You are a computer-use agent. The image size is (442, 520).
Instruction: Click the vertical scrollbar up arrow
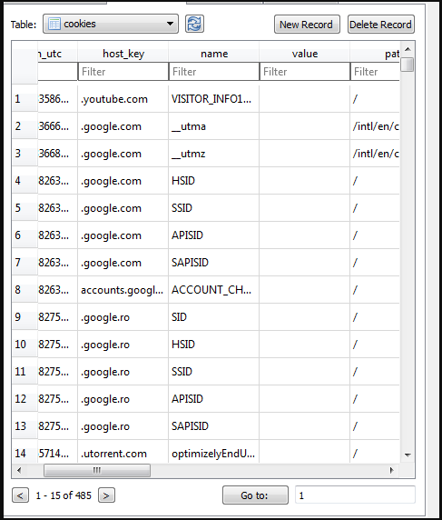pos(408,49)
